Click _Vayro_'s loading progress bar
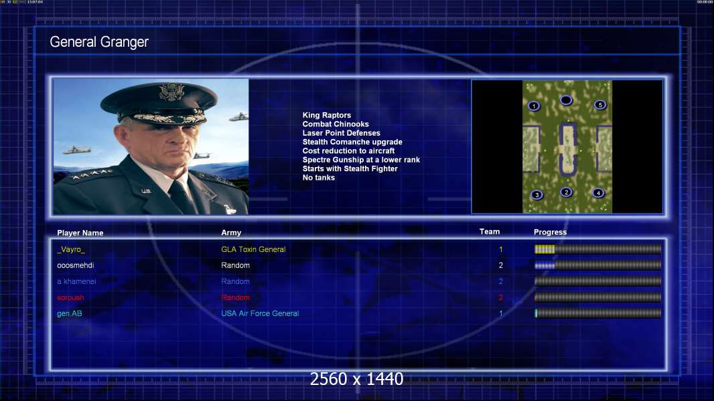714x401 pixels. click(x=598, y=249)
